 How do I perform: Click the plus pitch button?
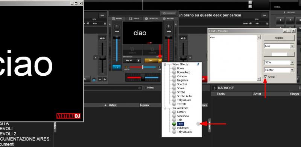(105, 79)
